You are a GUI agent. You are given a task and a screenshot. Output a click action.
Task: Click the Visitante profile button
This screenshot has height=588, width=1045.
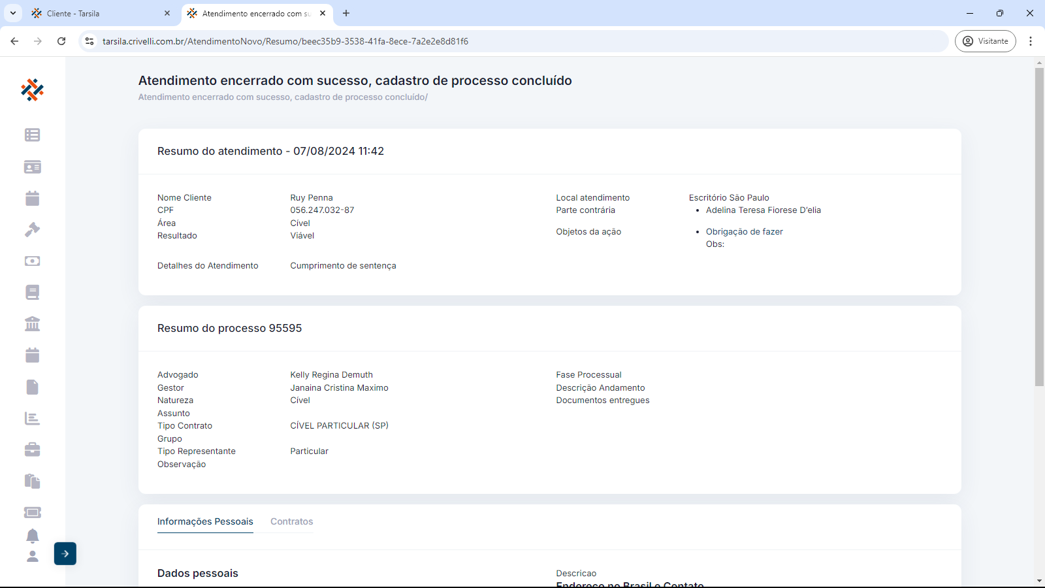coord(985,41)
